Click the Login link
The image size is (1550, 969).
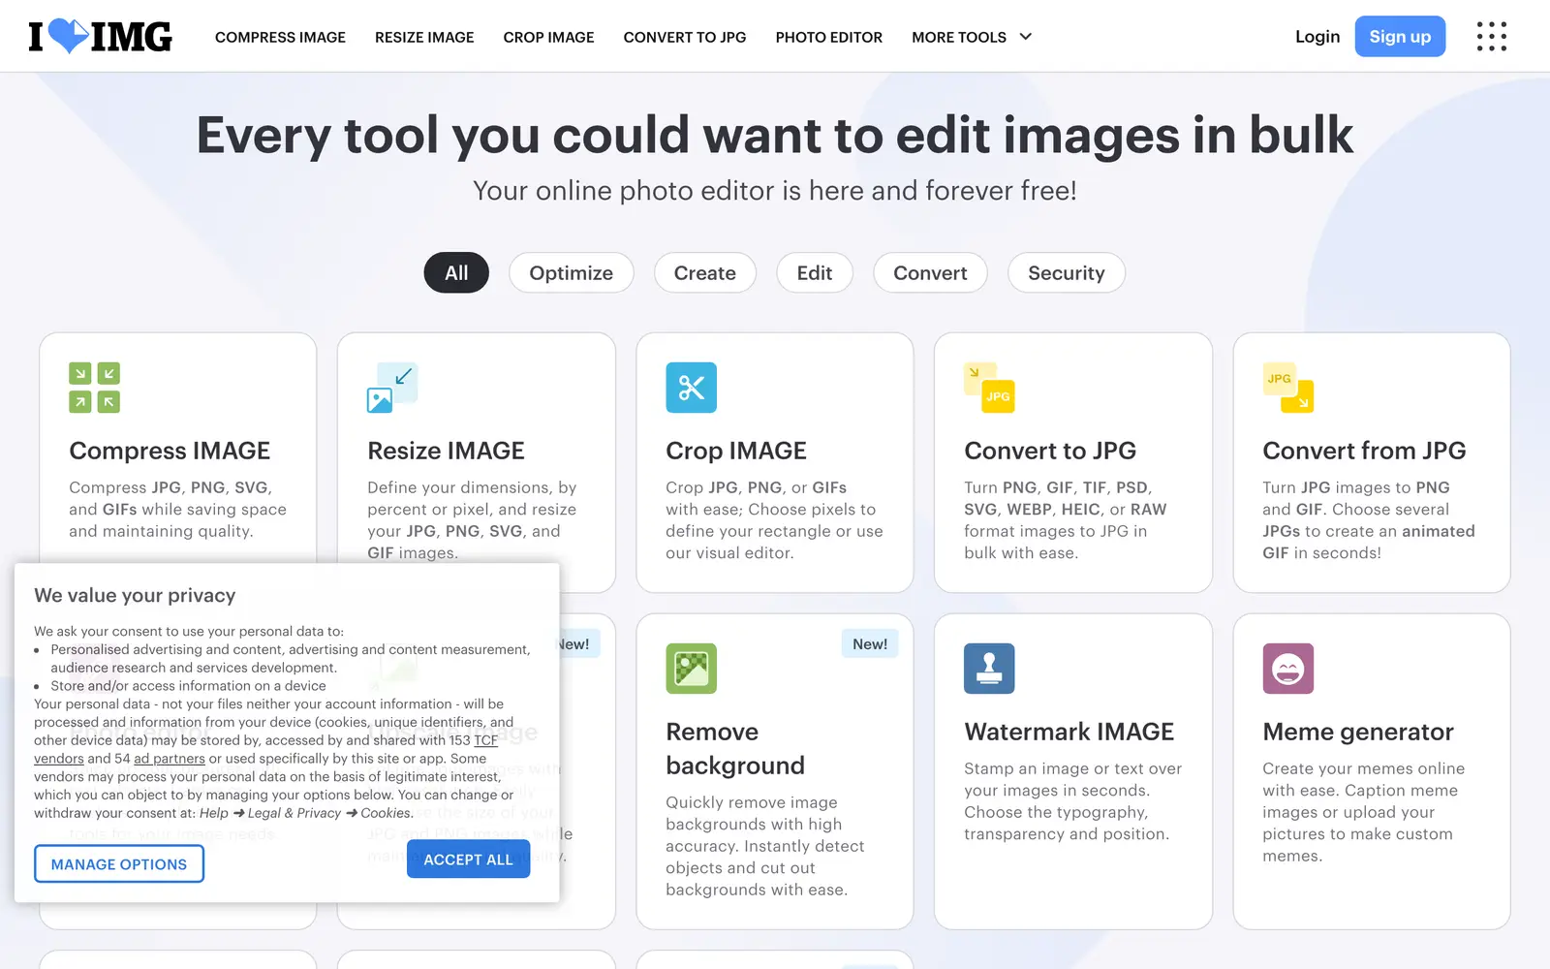tap(1317, 37)
